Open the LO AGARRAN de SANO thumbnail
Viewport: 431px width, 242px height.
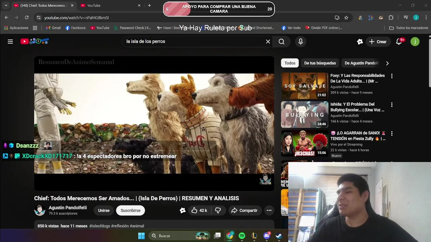(304, 144)
